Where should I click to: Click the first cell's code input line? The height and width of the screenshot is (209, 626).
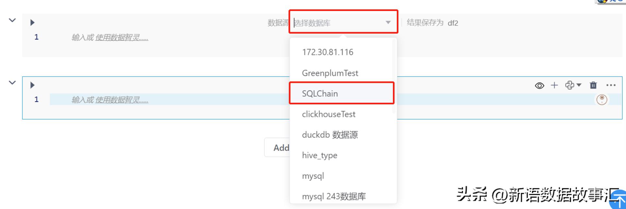(x=162, y=37)
